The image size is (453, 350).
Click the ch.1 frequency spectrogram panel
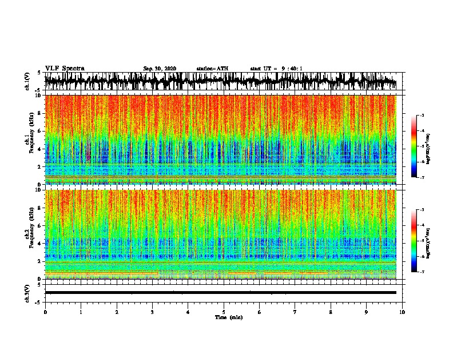pos(221,140)
